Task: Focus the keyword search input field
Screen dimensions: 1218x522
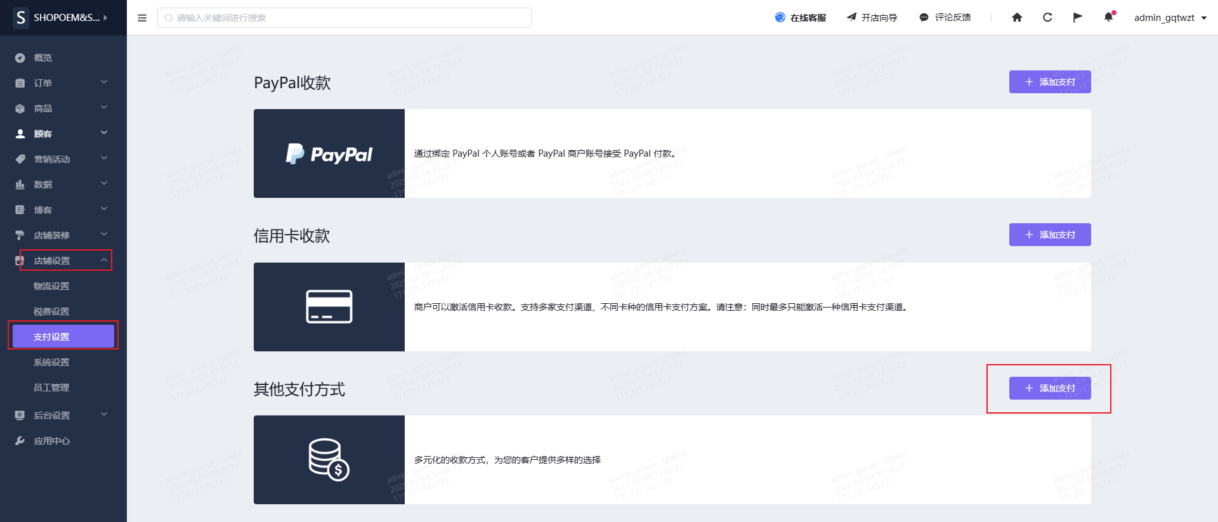Action: pyautogui.click(x=344, y=18)
